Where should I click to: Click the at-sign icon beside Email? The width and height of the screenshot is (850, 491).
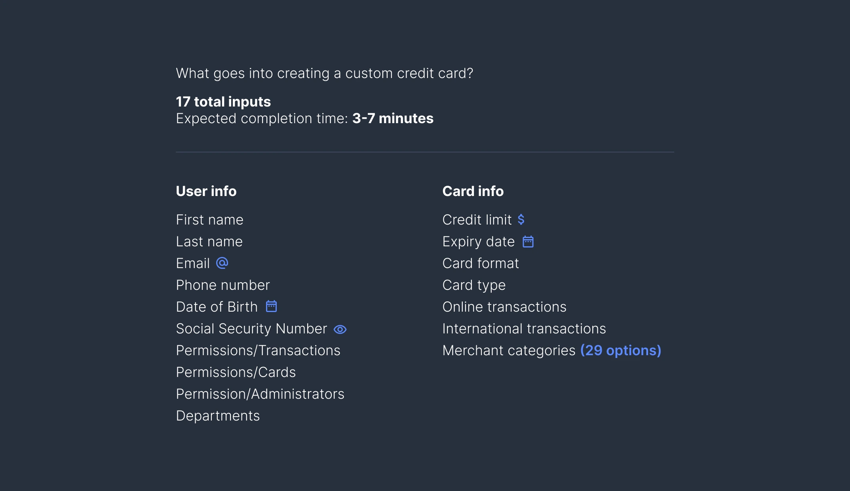(x=222, y=263)
